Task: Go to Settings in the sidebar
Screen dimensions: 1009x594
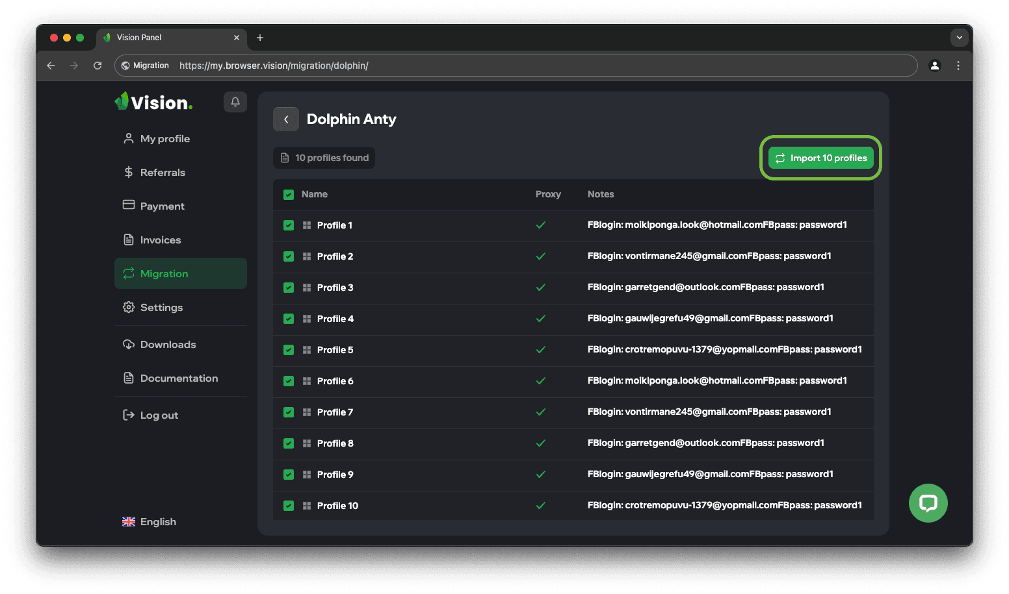Action: (x=161, y=308)
